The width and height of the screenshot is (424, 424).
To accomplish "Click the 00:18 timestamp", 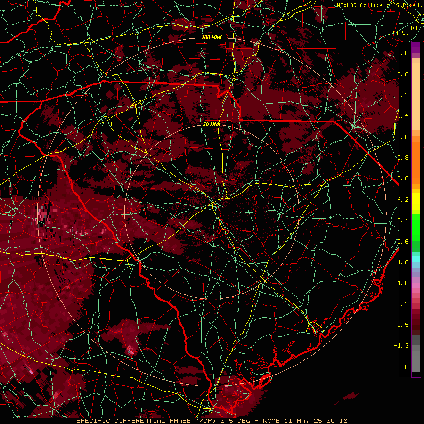I will 337,421.
